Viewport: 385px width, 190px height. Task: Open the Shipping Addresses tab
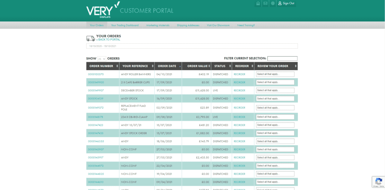click(x=188, y=25)
